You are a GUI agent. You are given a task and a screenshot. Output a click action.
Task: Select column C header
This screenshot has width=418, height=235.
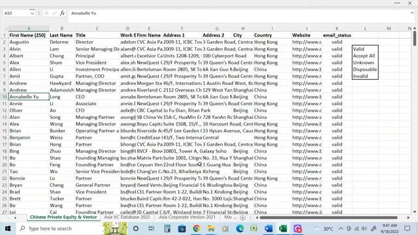tap(97, 29)
